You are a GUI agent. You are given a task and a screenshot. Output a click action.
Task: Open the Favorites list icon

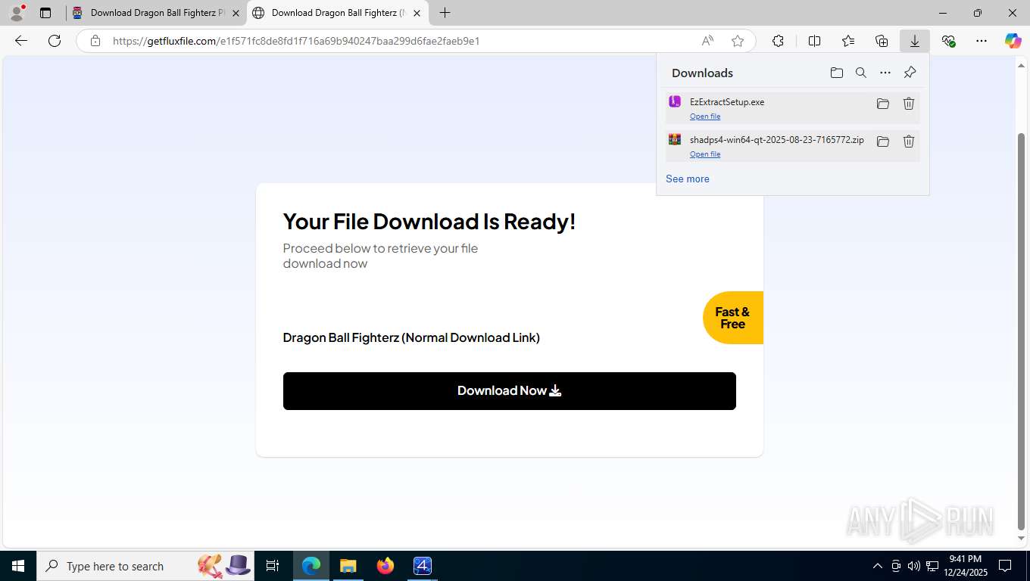pos(848,41)
